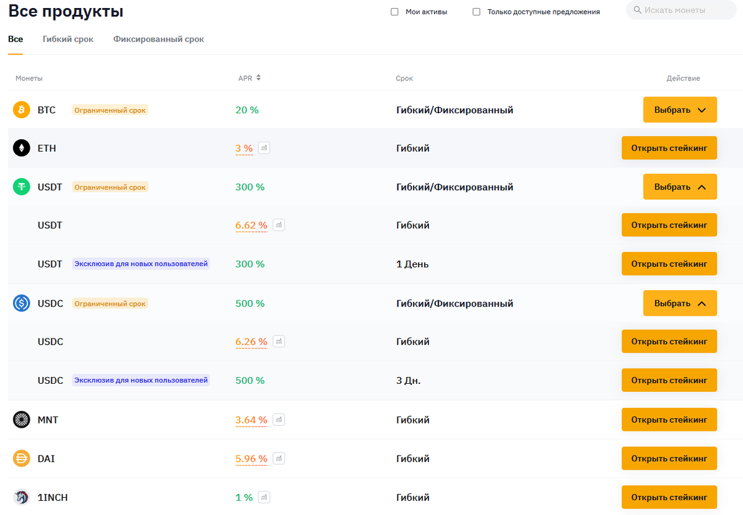Tick "Только доступные предложения" checkbox
Image resolution: width=743 pixels, height=515 pixels.
476,12
